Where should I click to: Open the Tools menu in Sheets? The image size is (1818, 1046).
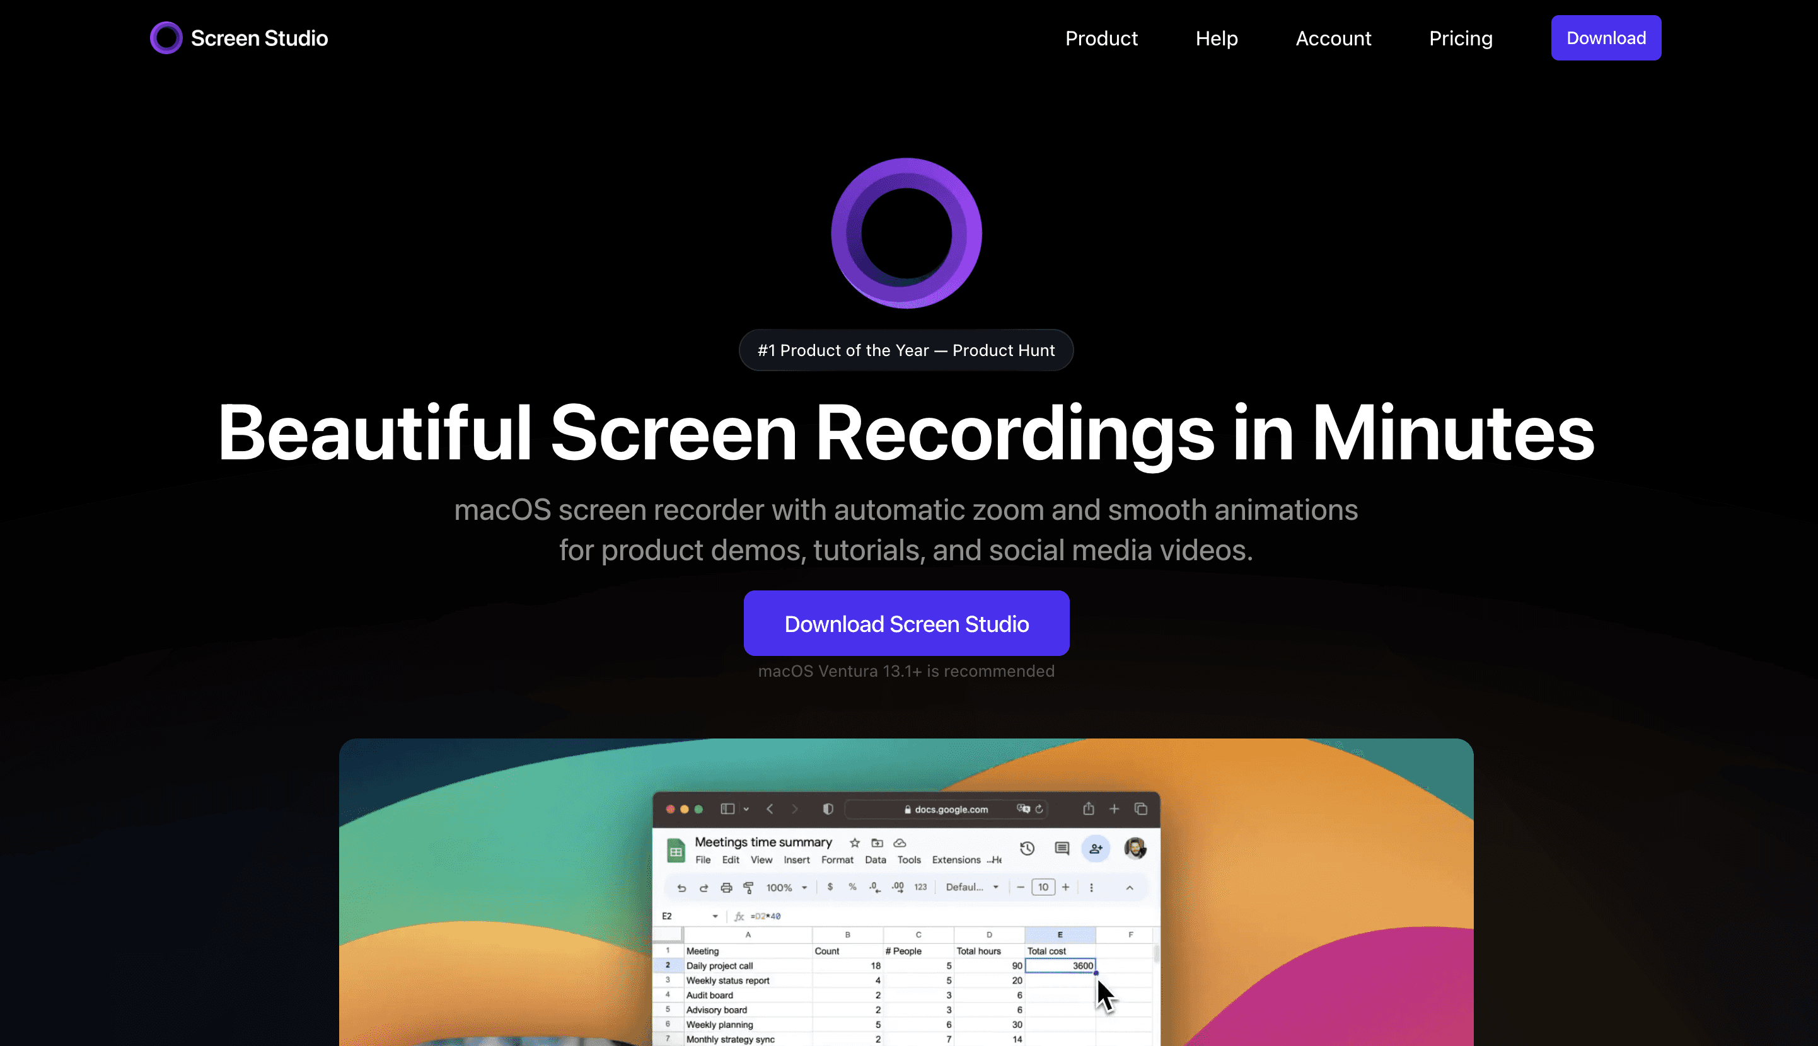(909, 860)
